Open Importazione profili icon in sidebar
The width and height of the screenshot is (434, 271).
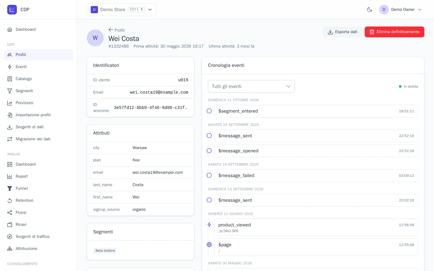[10, 115]
